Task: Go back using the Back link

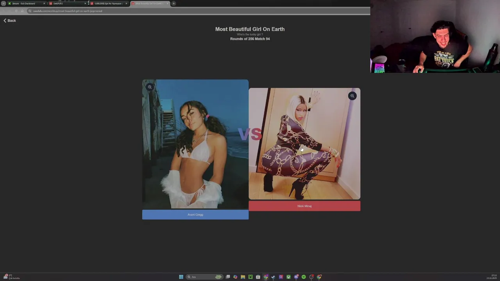Action: click(10, 20)
